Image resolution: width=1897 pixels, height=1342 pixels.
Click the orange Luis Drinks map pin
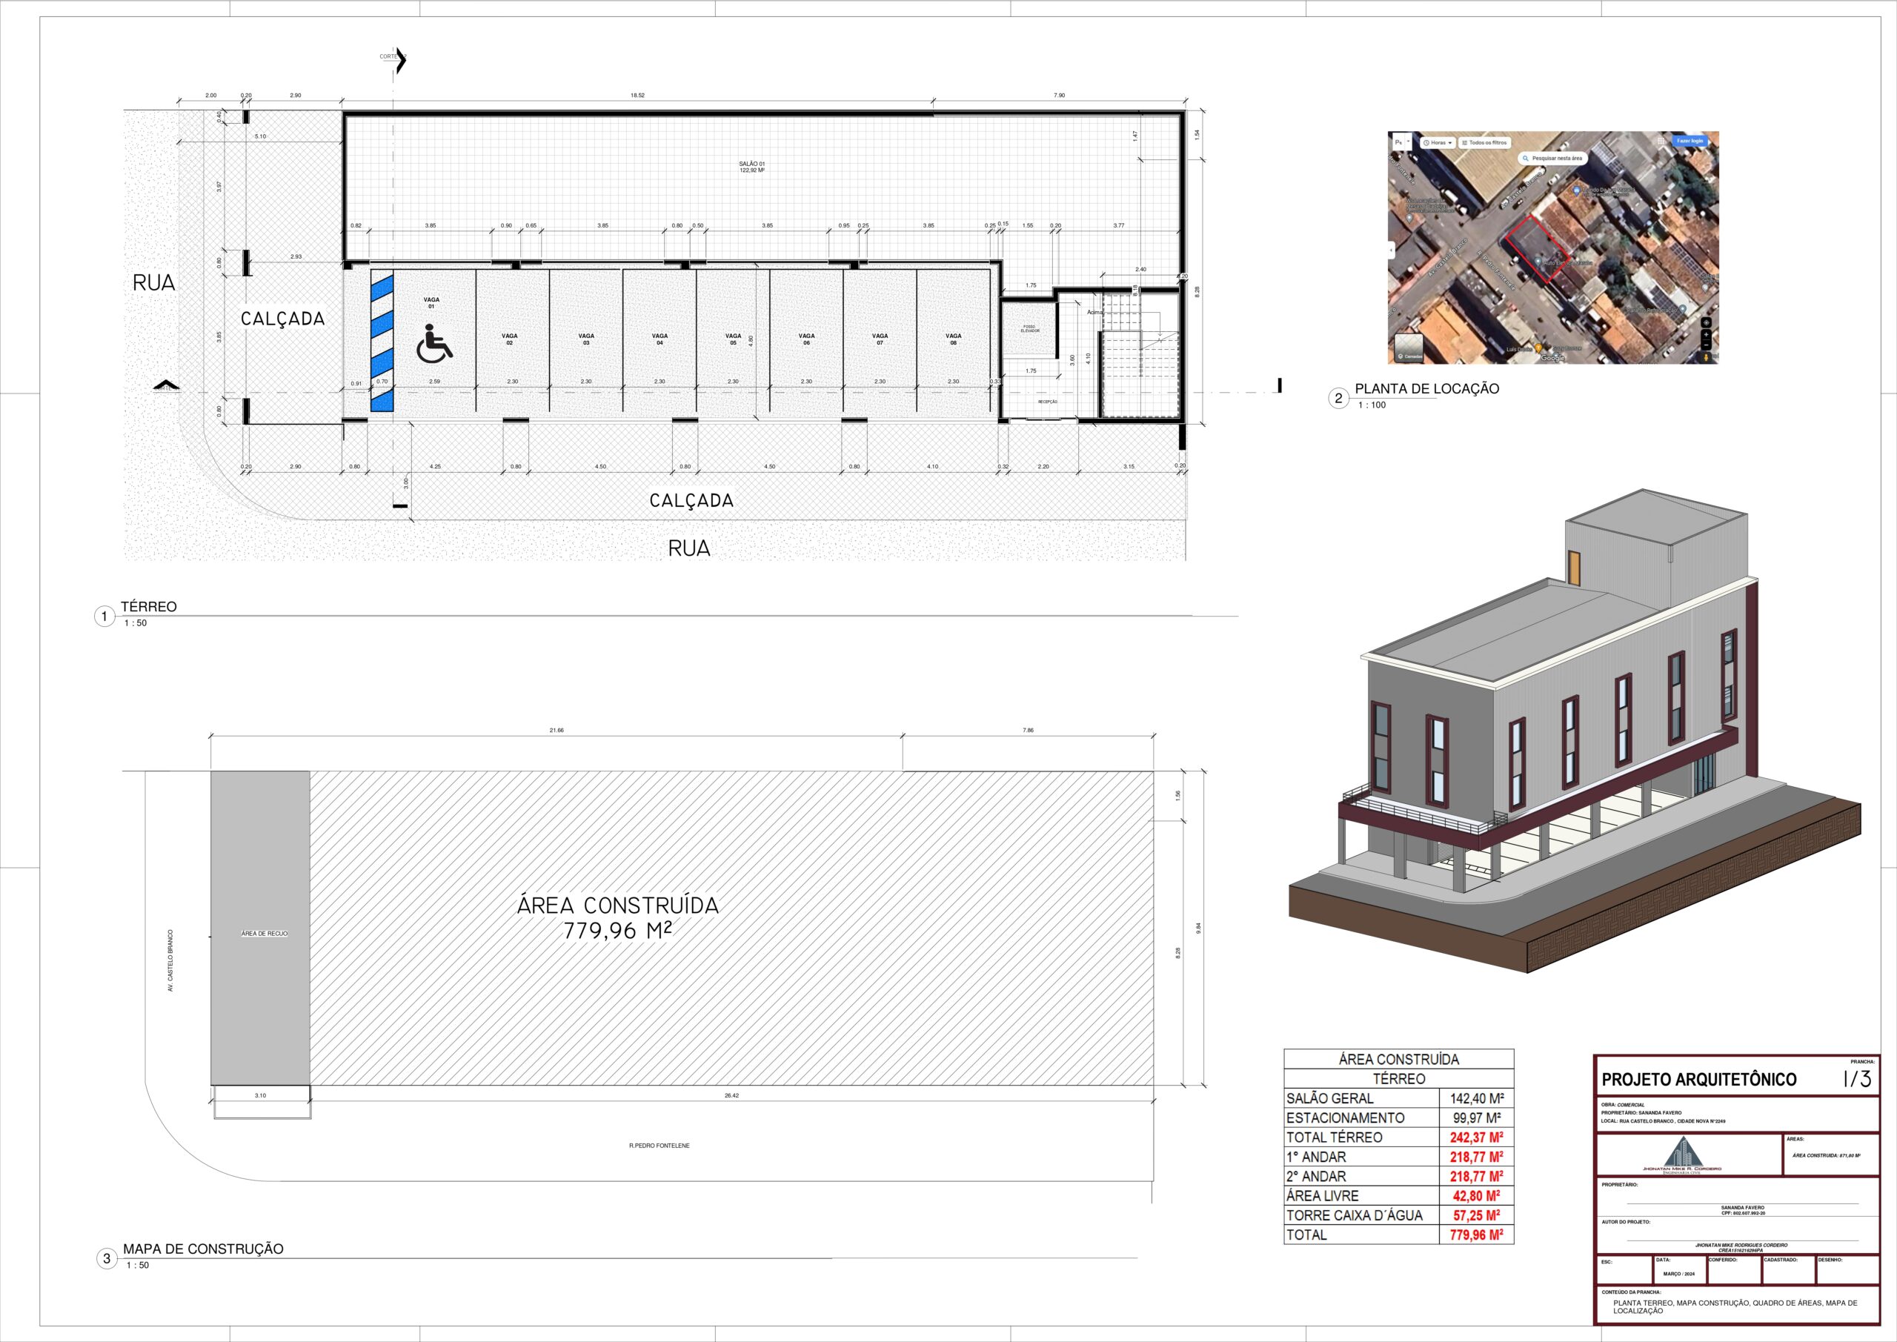pos(1538,348)
